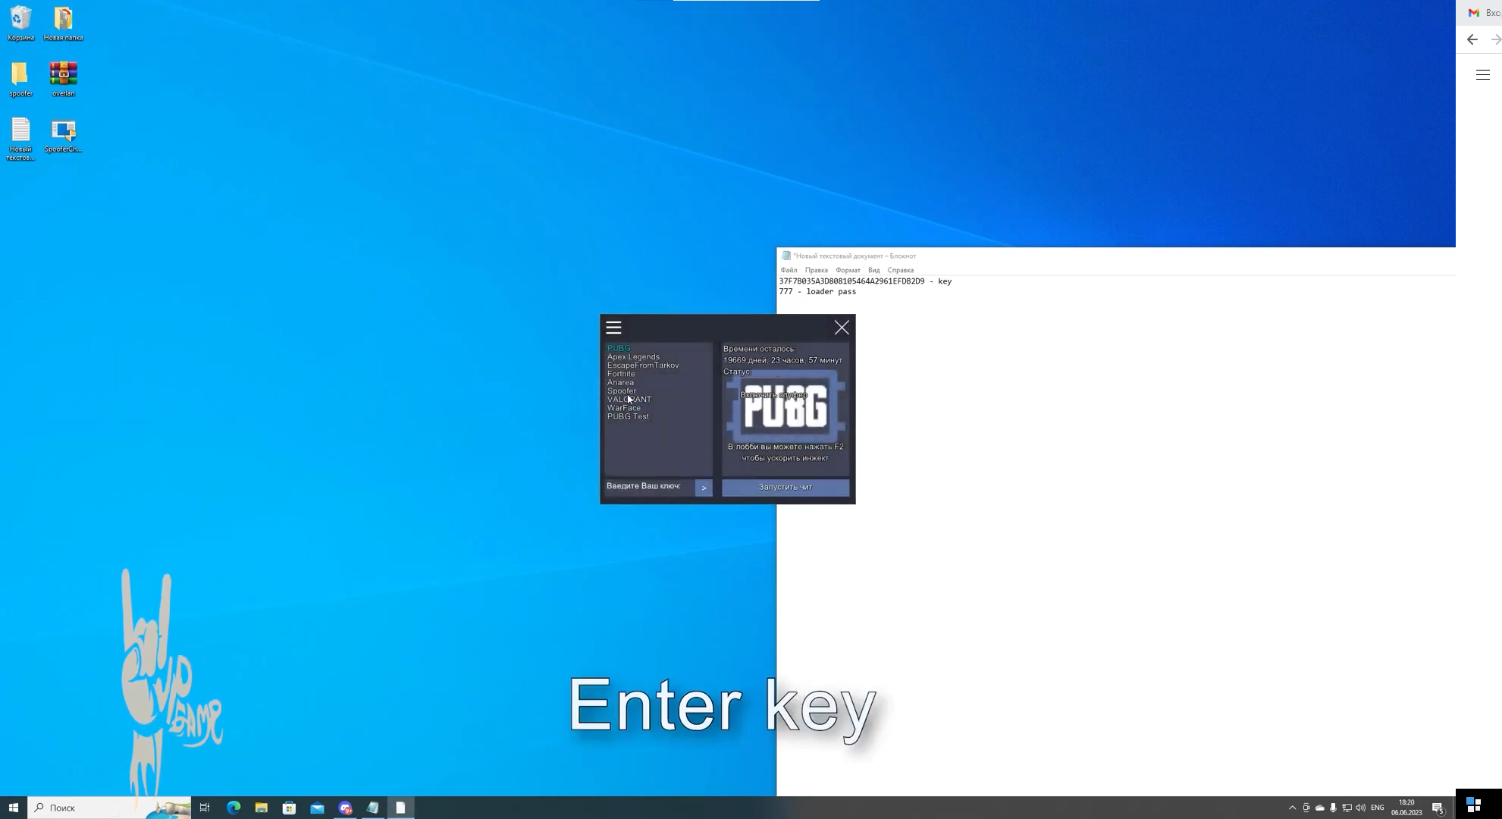1502x819 pixels.
Task: Click the volume speaker icon in the system tray
Action: coord(1360,808)
